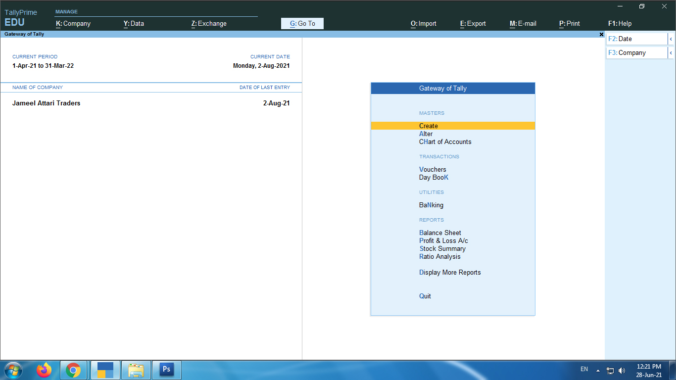Open the M: E-mail menu
The height and width of the screenshot is (380, 676).
(x=523, y=23)
